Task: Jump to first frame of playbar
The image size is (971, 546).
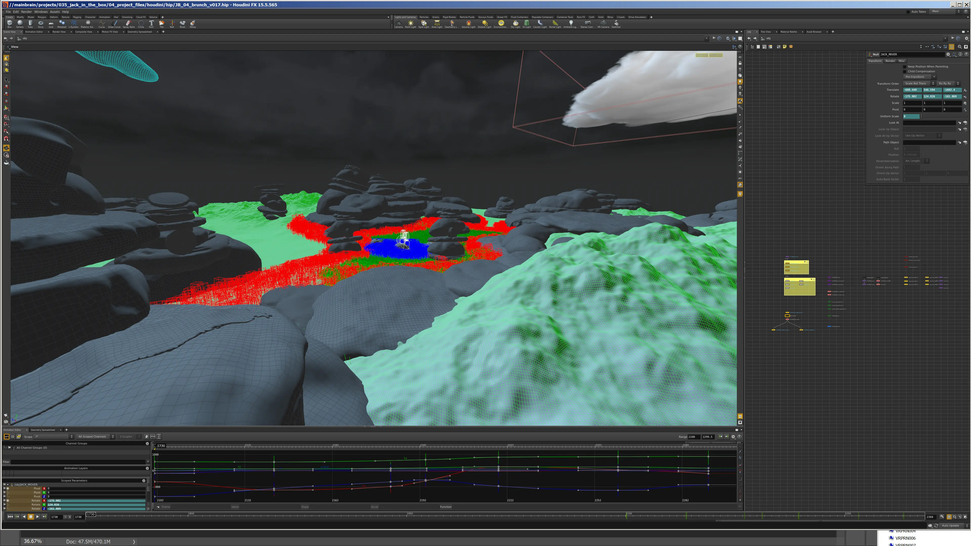Action: 10,517
